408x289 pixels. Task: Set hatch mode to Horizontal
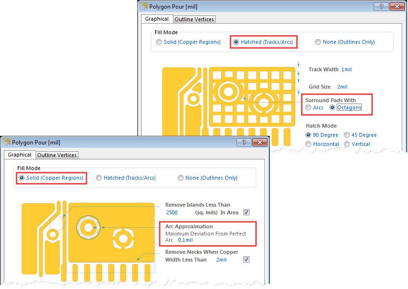[x=309, y=144]
